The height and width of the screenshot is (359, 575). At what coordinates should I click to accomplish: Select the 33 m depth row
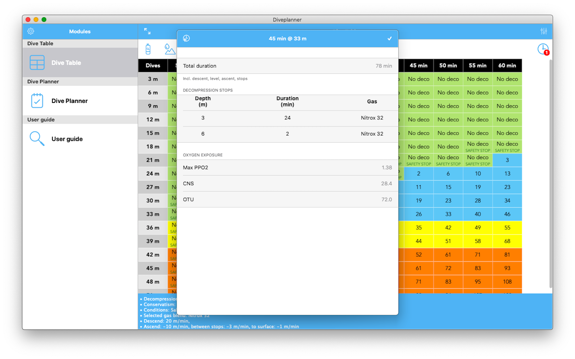coord(153,214)
